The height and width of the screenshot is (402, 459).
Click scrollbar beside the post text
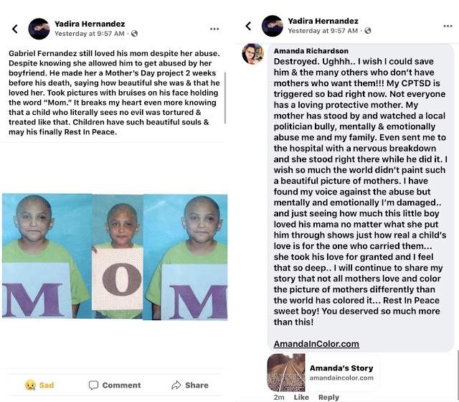coord(224,98)
